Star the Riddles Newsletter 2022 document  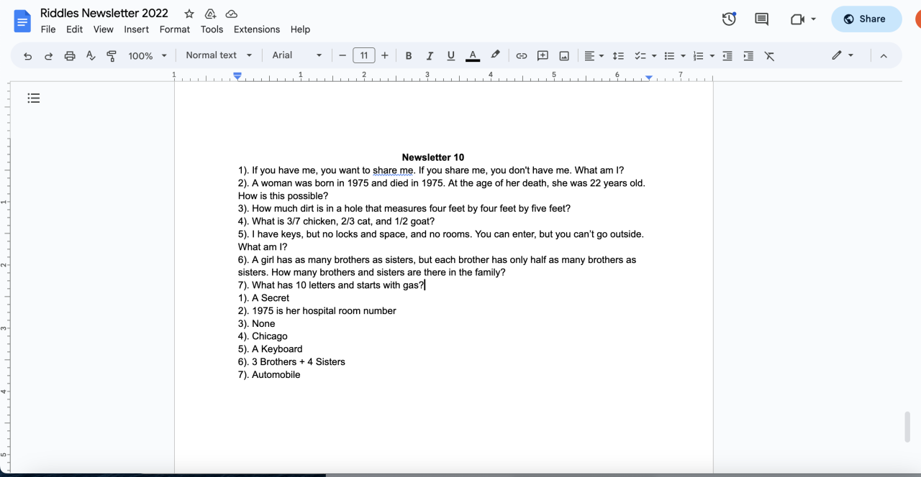point(189,14)
